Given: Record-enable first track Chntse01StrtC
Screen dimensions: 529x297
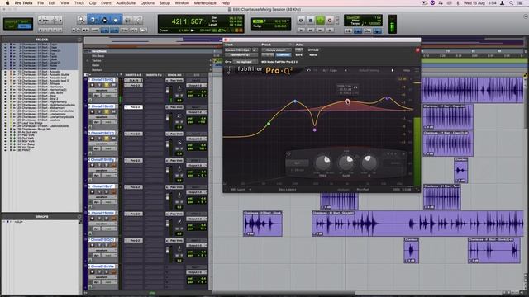Looking at the screenshot, I should (x=92, y=85).
